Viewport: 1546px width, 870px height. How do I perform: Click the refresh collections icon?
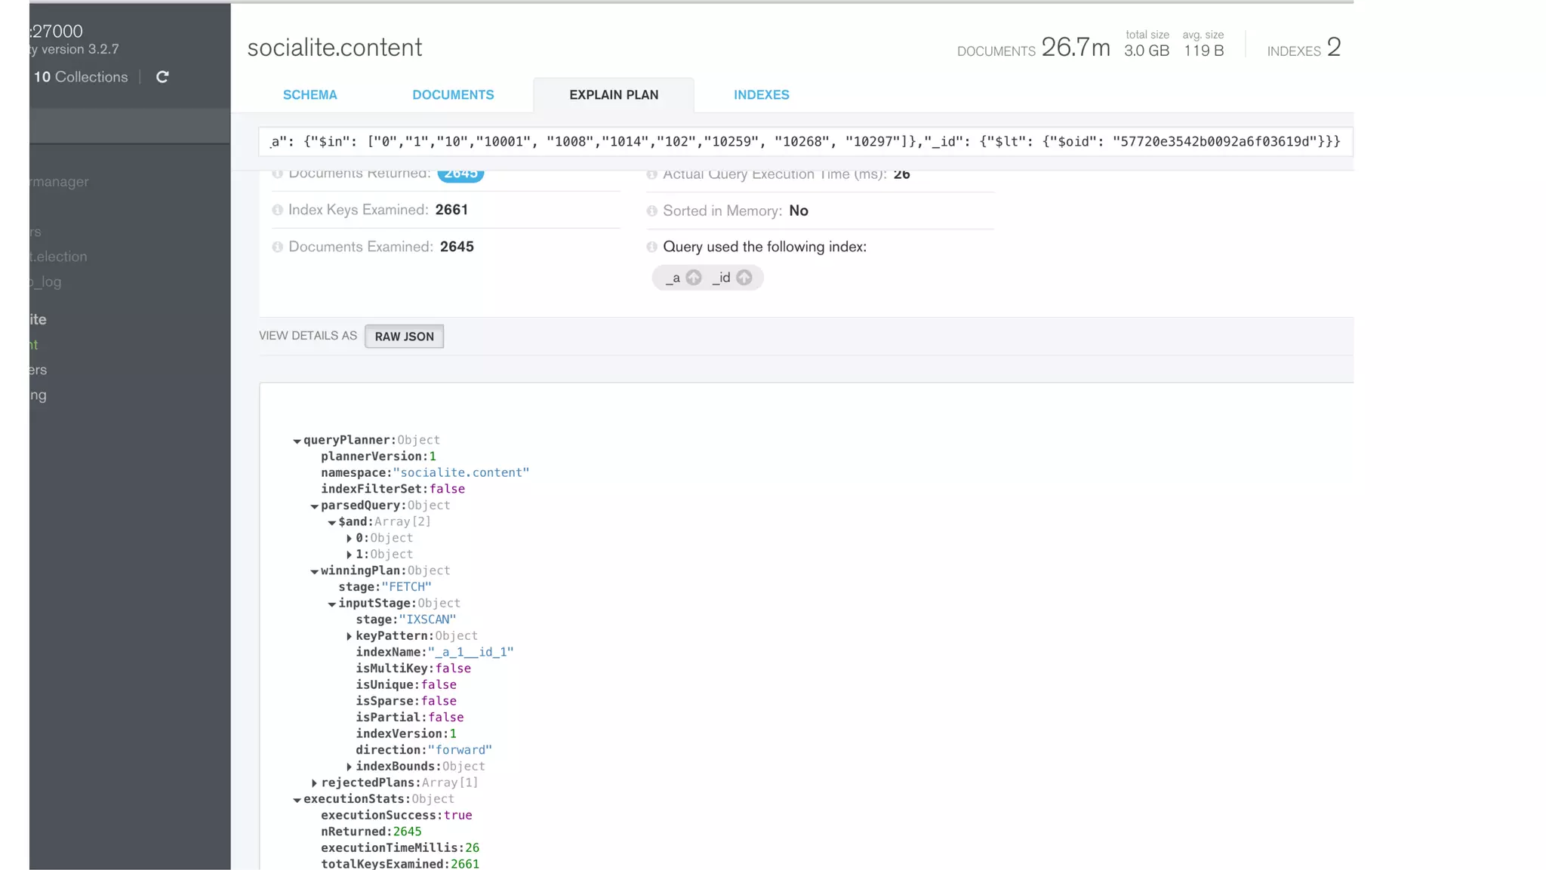162,77
